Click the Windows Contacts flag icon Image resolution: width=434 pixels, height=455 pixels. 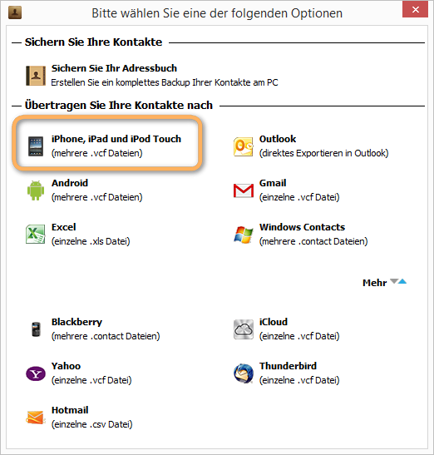tap(244, 235)
